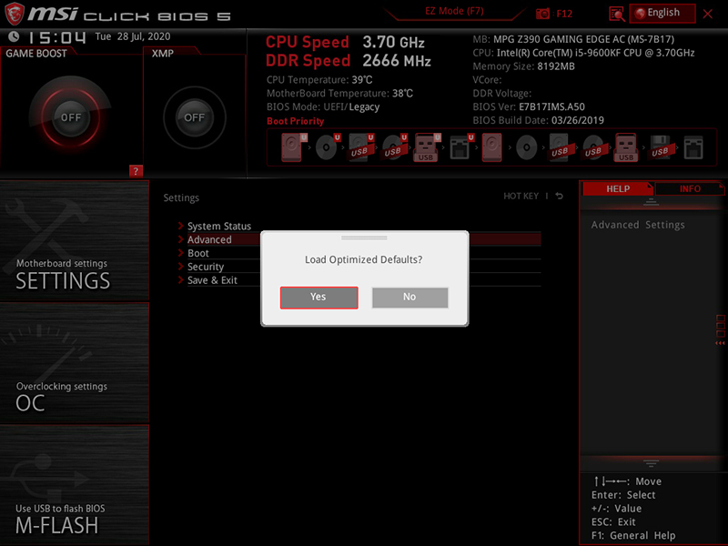Select the network boot device icon at far right
728x546 pixels.
tap(693, 147)
